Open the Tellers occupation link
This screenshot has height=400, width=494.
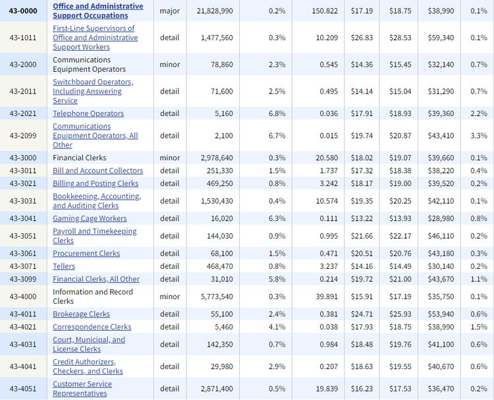[x=64, y=266]
